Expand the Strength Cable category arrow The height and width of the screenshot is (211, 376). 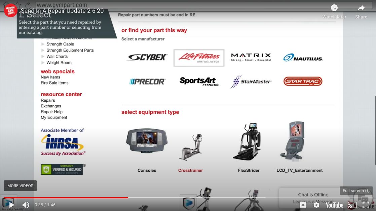click(43, 44)
